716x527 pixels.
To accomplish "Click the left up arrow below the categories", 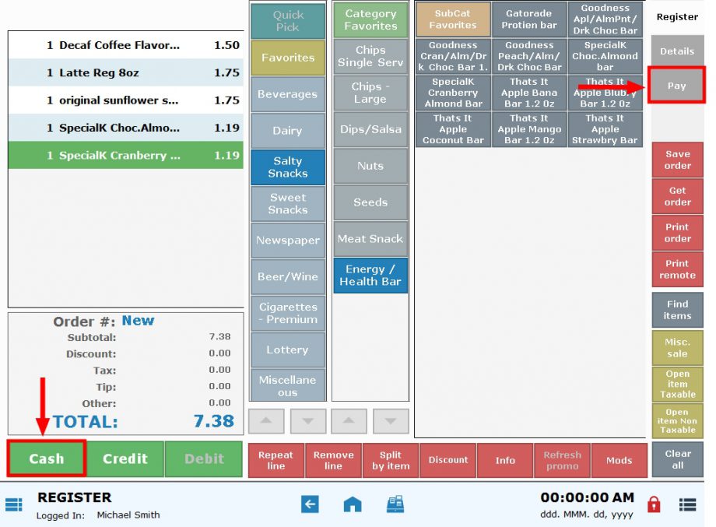I will point(266,421).
